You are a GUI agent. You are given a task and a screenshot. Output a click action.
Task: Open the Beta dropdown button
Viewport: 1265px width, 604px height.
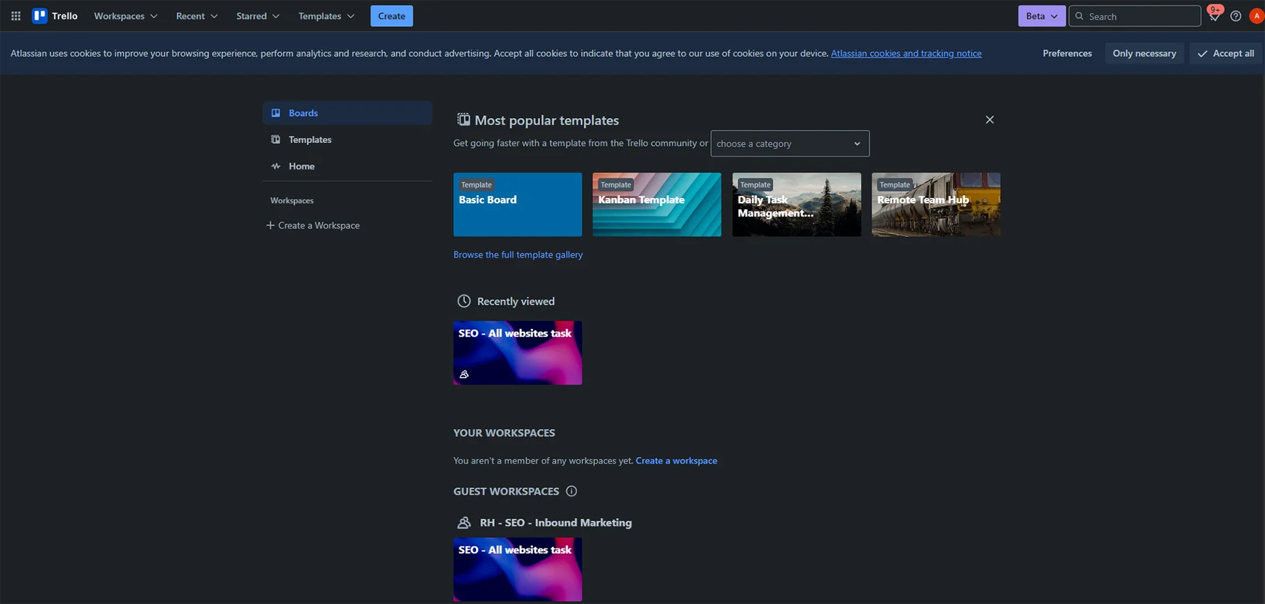1042,16
